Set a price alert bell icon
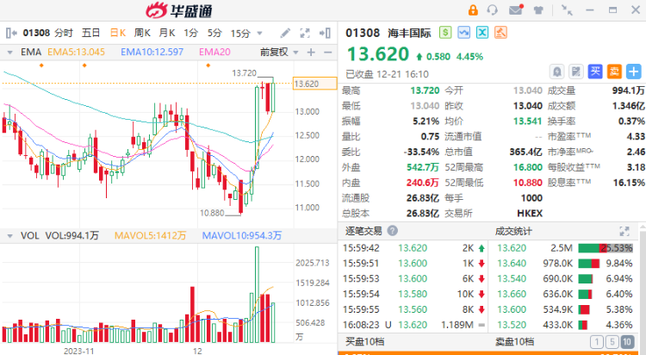Viewport: 646px width, 355px height. [557, 72]
